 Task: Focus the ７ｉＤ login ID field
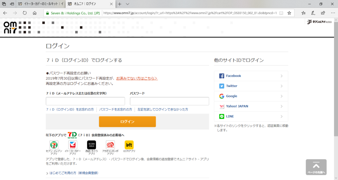[85, 101]
